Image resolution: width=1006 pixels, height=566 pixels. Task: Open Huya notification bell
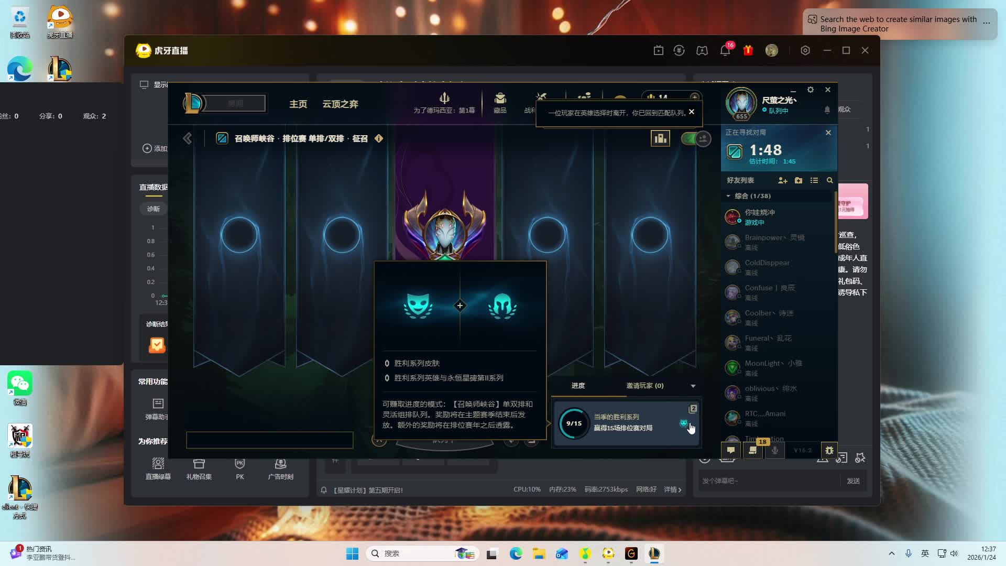pos(725,51)
